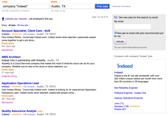Show the 28 new jobs filter
The height and width of the screenshot is (116, 168).
(23, 25)
